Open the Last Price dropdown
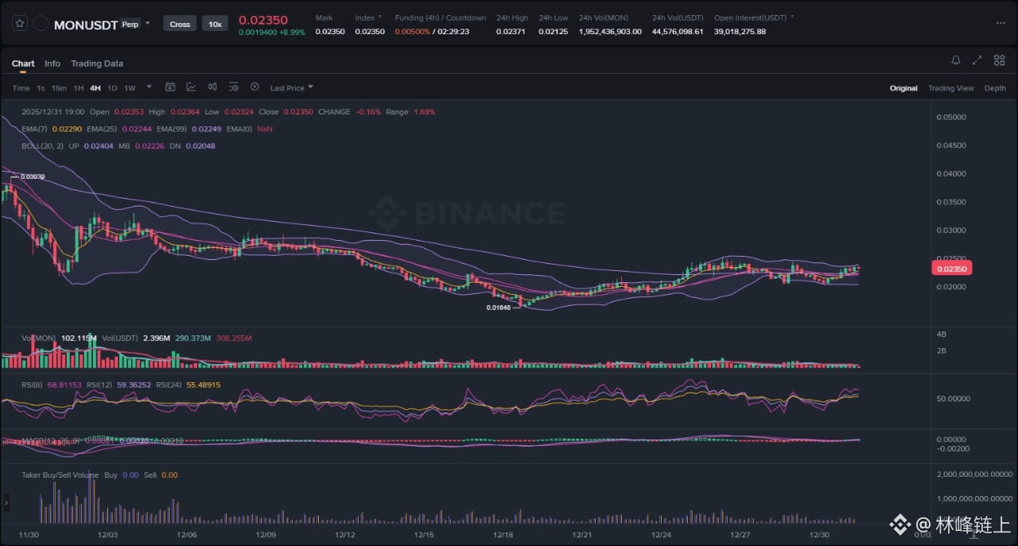 coord(291,88)
